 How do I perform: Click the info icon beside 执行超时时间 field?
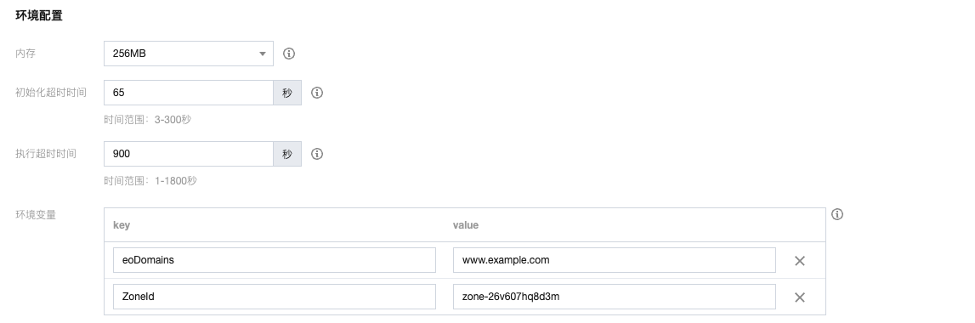click(x=316, y=154)
